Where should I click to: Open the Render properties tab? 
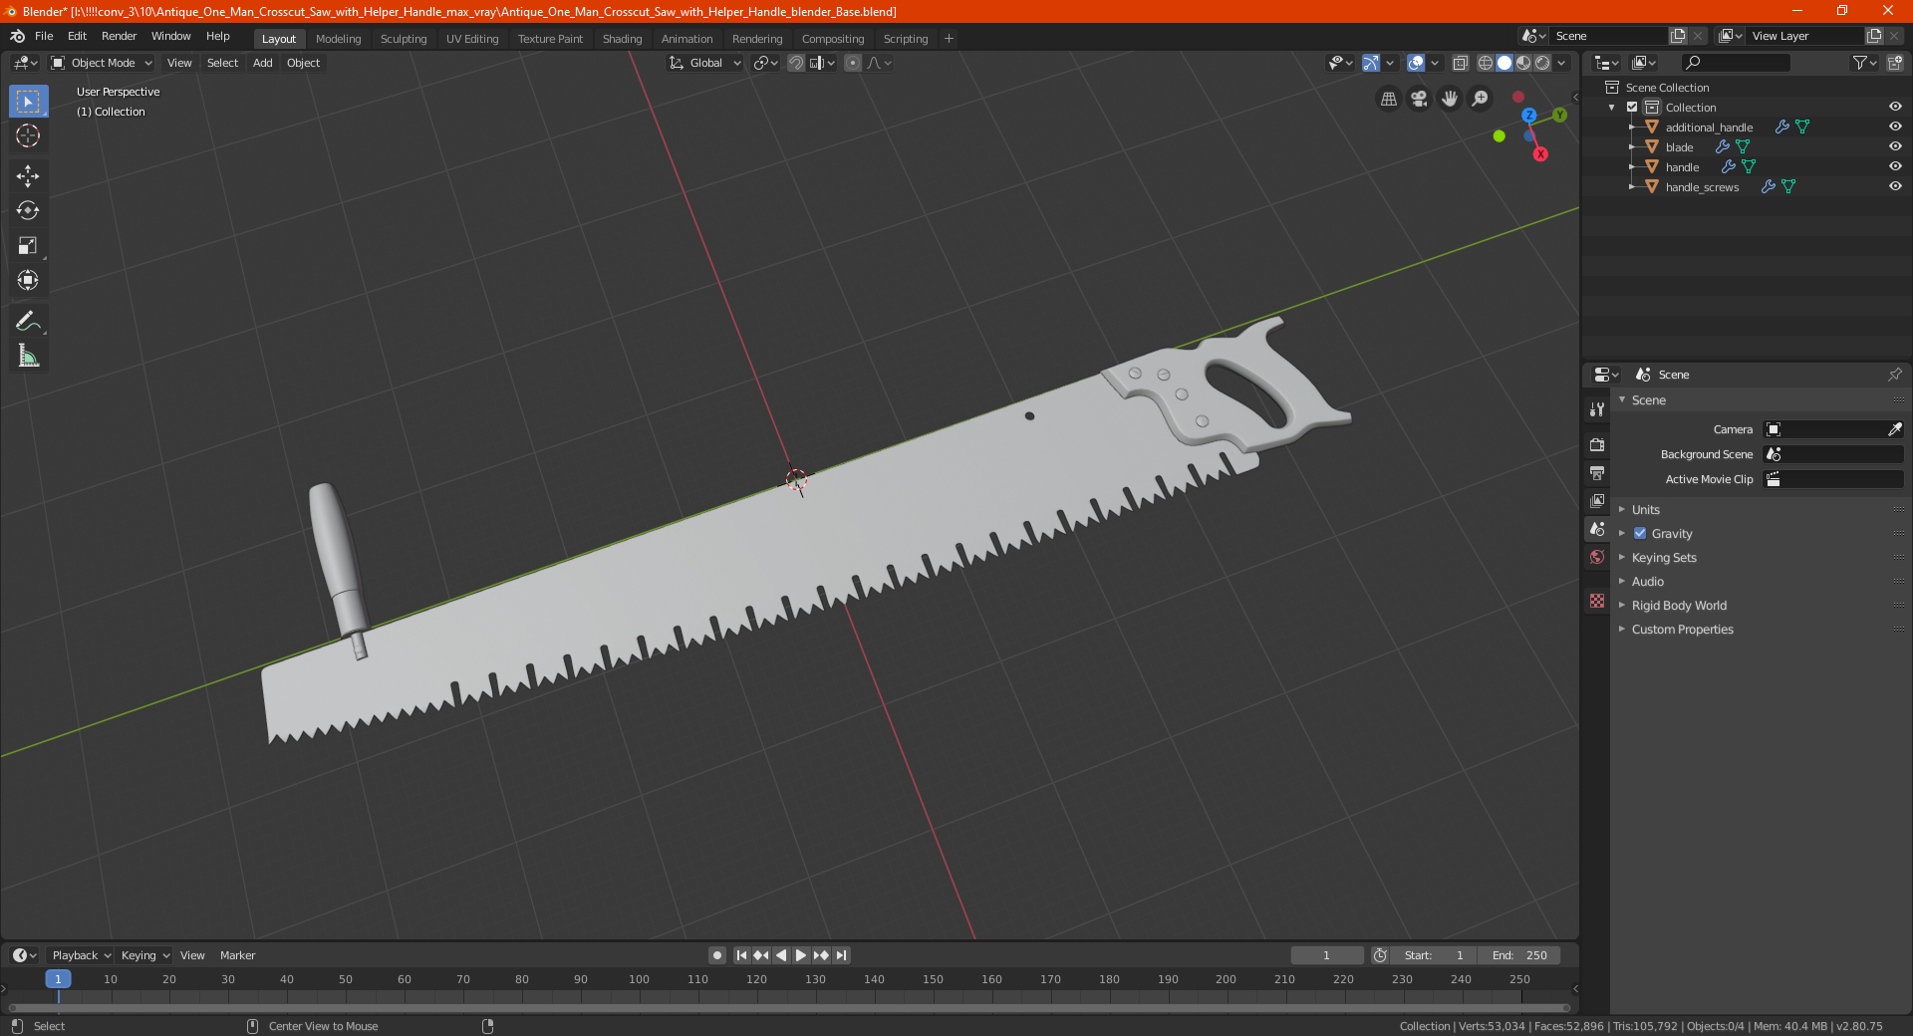point(1597,444)
